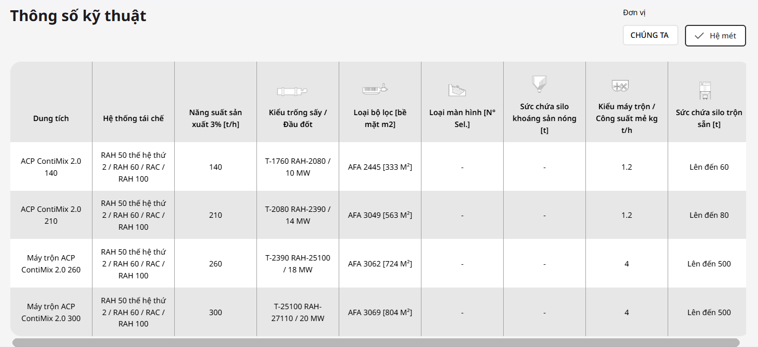The image size is (758, 347).
Task: Click Máy trộn ACP ContiMix 2.0 260
Action: (x=51, y=264)
